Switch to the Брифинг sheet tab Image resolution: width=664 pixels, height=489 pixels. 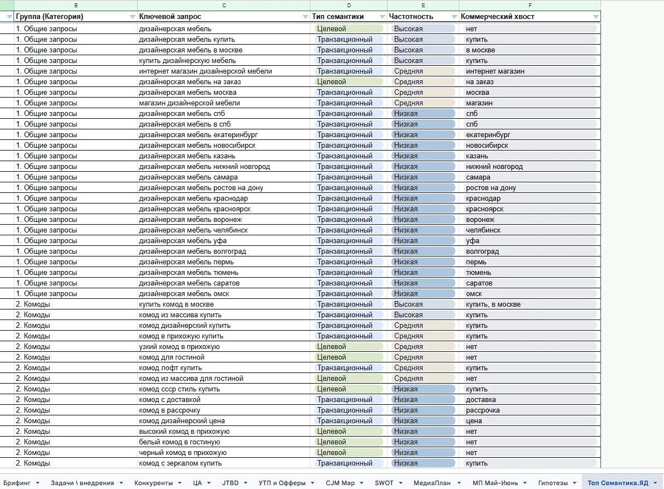[x=17, y=483]
